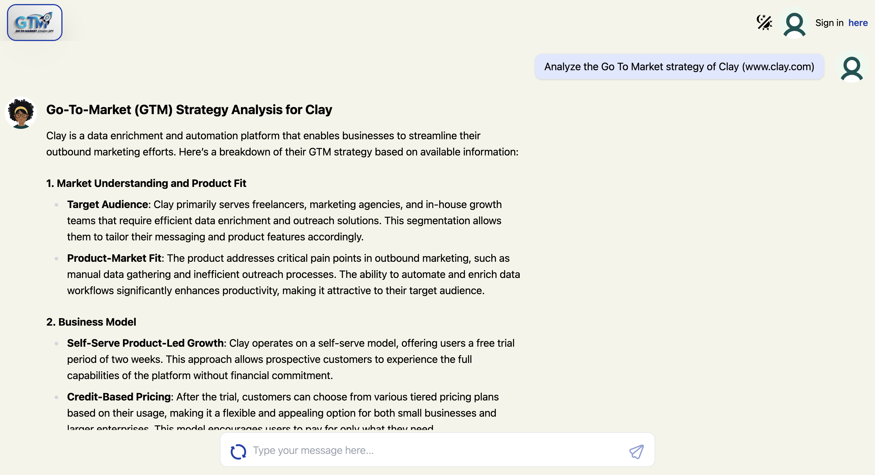Screen dimensions: 875x475
Task: Click the bold "Product-Market Fit" term
Action: pyautogui.click(x=114, y=258)
